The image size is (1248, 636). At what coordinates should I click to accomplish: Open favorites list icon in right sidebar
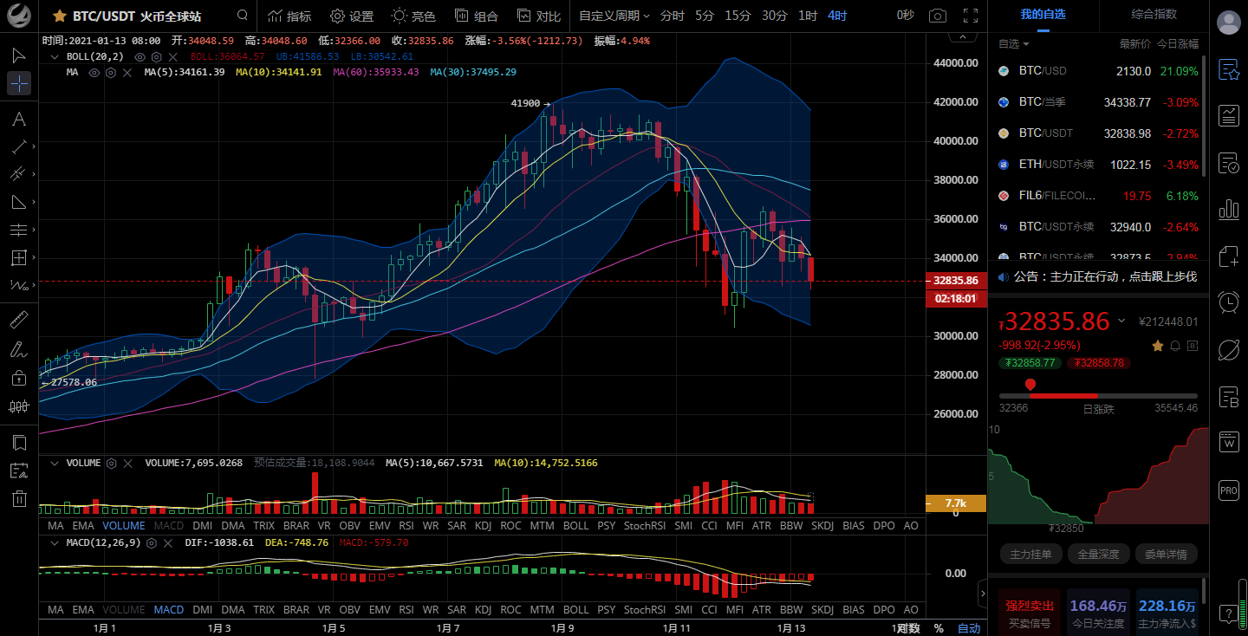(1228, 69)
